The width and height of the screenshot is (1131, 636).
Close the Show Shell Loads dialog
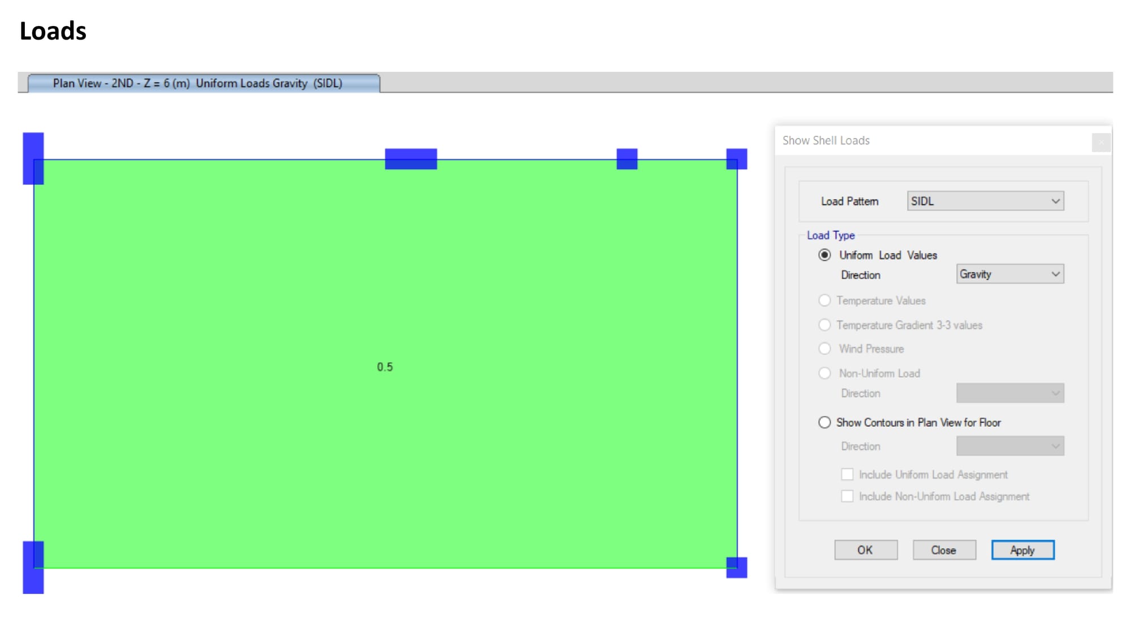1100,142
